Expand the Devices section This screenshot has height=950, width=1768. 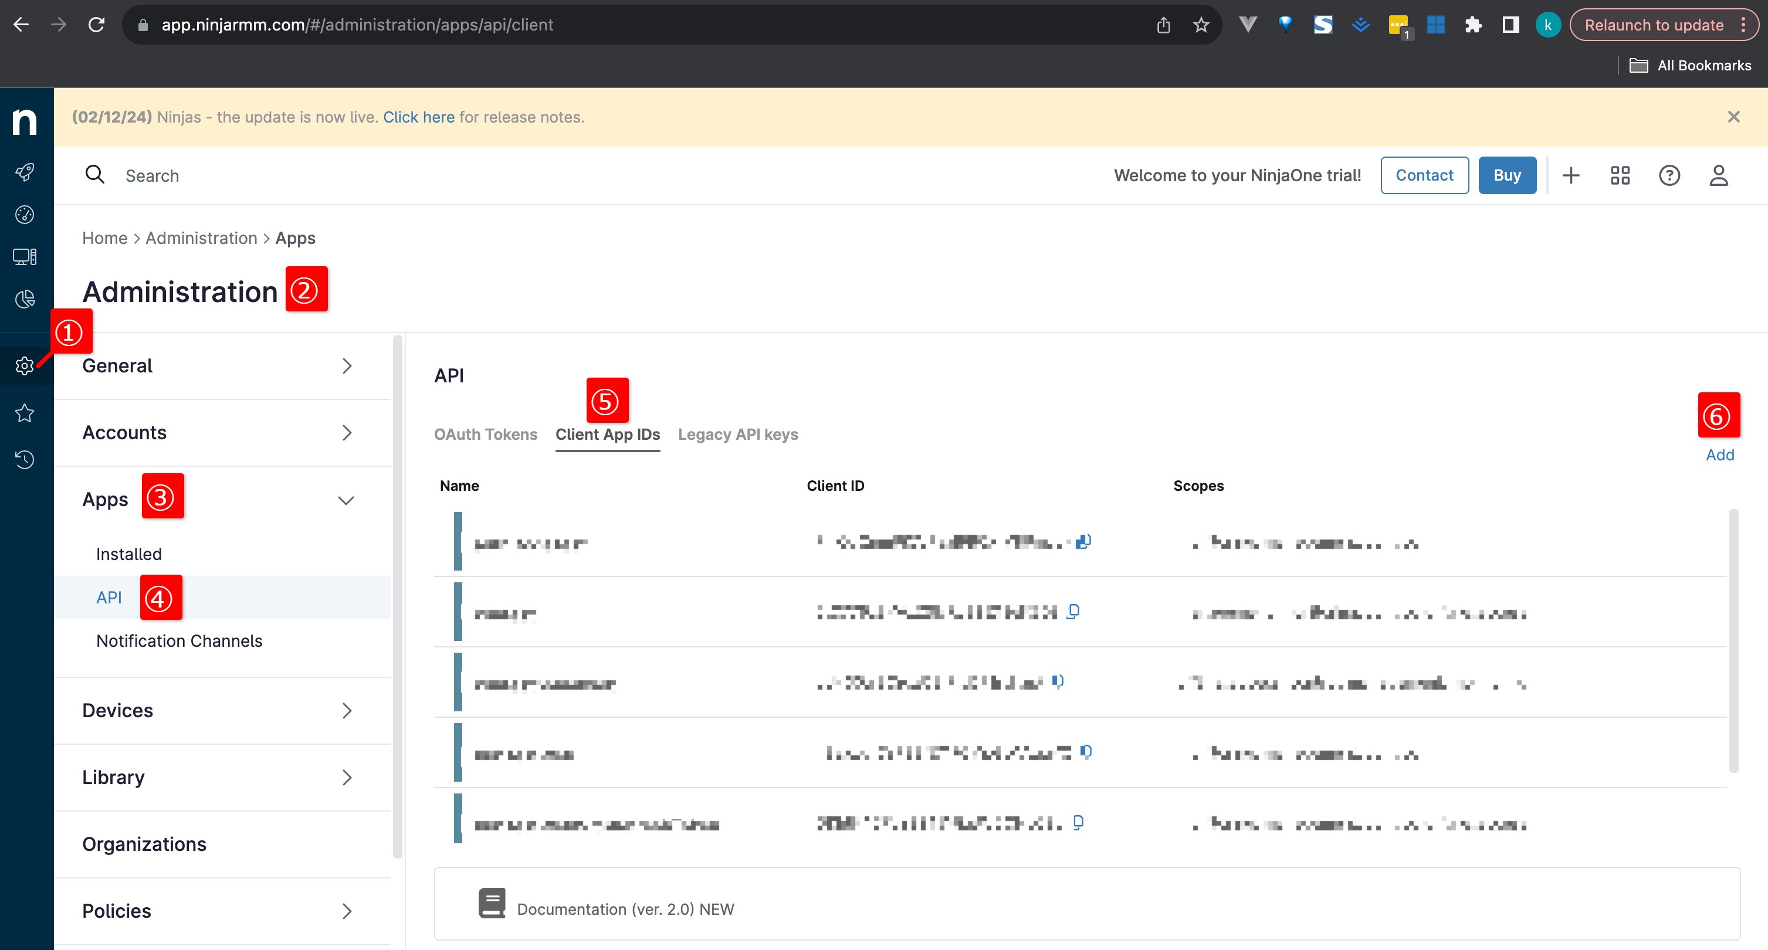[222, 711]
